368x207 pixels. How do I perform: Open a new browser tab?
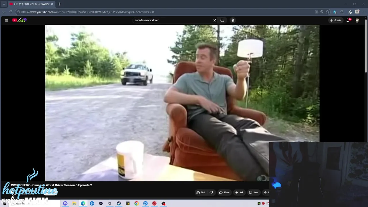point(59,4)
